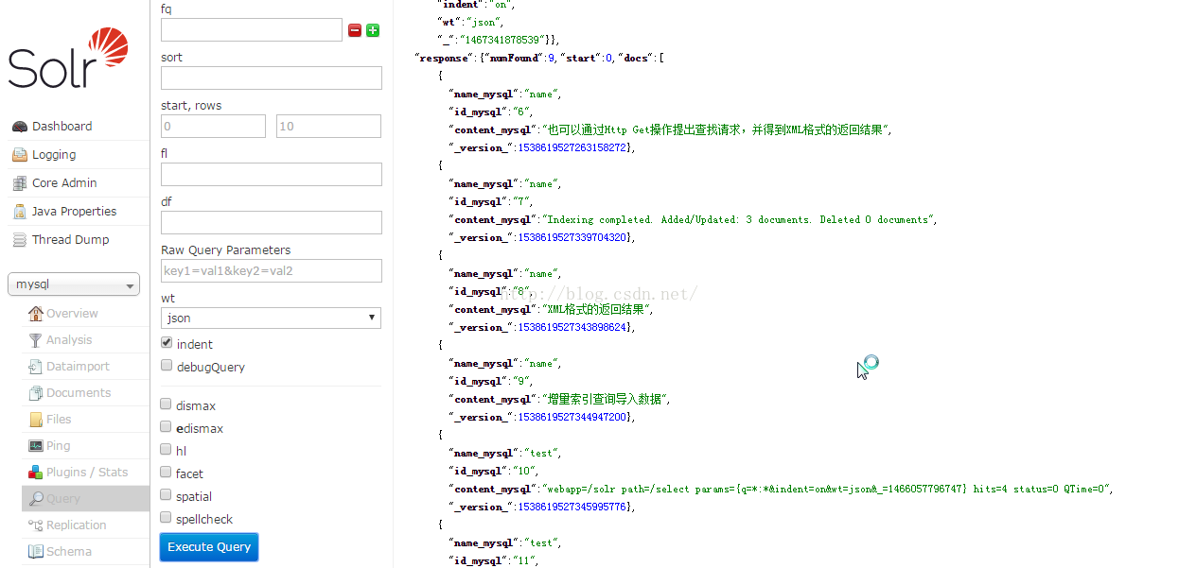Click the Dataimport icon
Screen dimensions: 1179x568
(36, 367)
